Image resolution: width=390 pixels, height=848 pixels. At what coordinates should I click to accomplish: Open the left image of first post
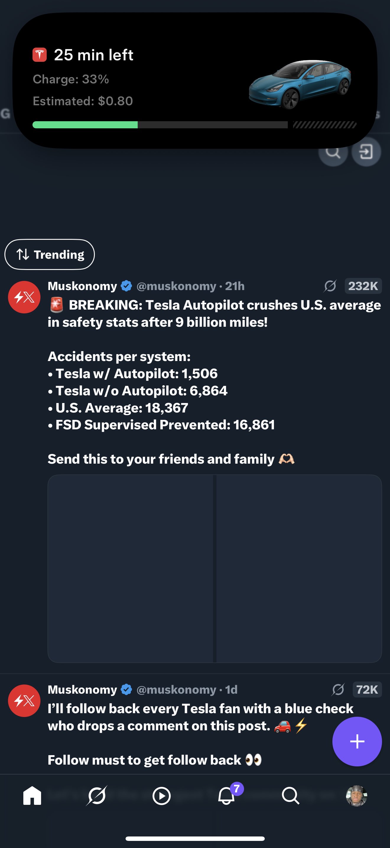point(131,569)
